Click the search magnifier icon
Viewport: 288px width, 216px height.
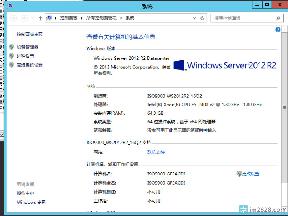(279, 18)
